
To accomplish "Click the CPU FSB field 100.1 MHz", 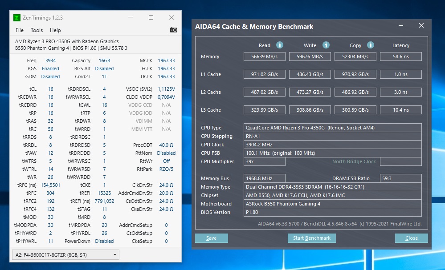I will tap(333, 153).
